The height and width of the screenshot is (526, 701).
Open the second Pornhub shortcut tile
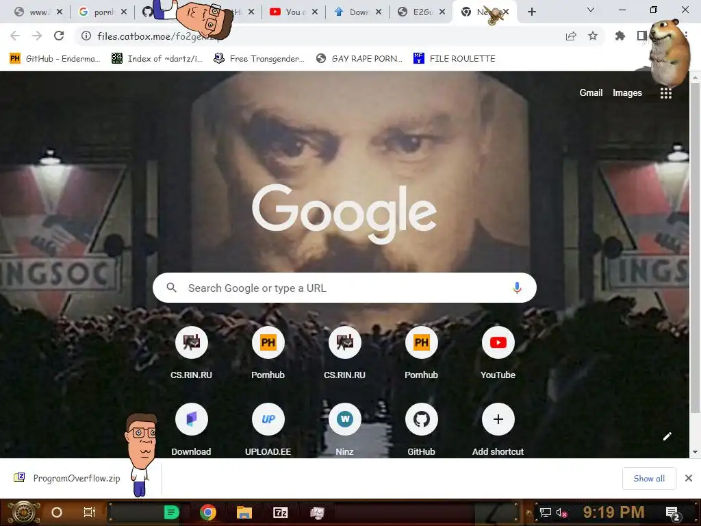click(x=421, y=353)
